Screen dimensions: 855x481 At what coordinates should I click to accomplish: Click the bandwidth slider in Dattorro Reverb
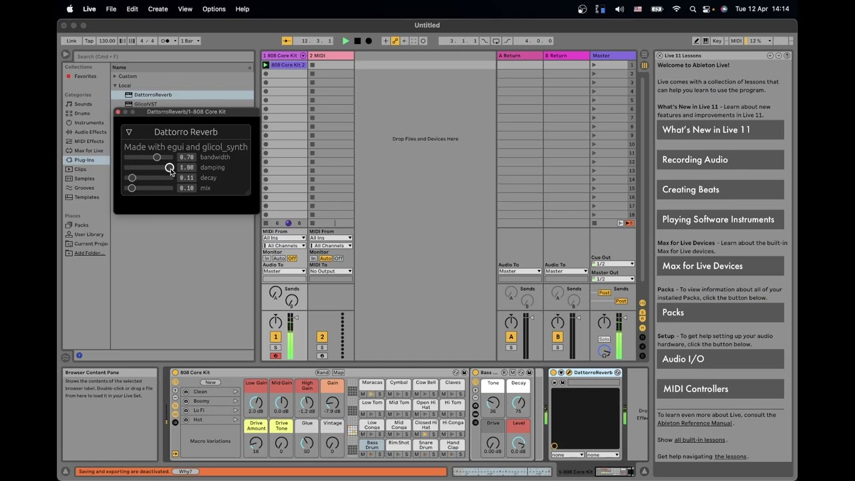pyautogui.click(x=149, y=158)
